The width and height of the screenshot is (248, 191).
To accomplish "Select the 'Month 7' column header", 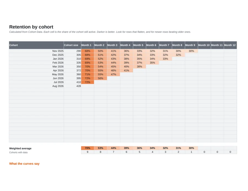I will (x=165, y=45).
